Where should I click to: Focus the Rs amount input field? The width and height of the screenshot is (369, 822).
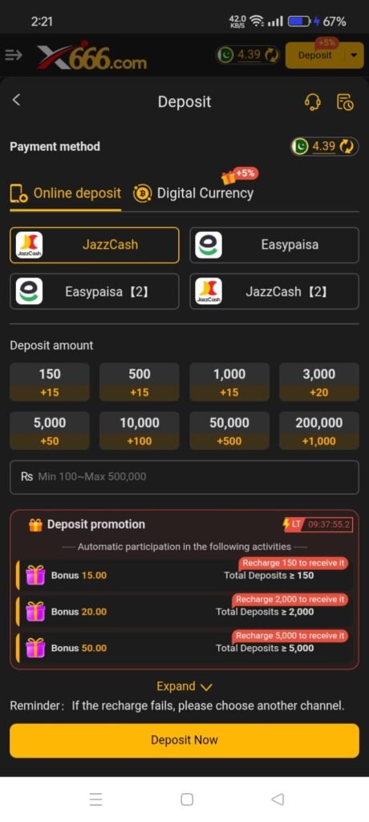pos(184,477)
